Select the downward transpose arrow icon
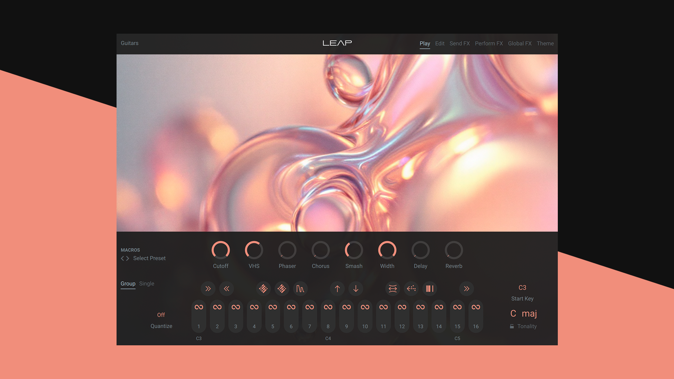This screenshot has height=379, width=674. (356, 288)
